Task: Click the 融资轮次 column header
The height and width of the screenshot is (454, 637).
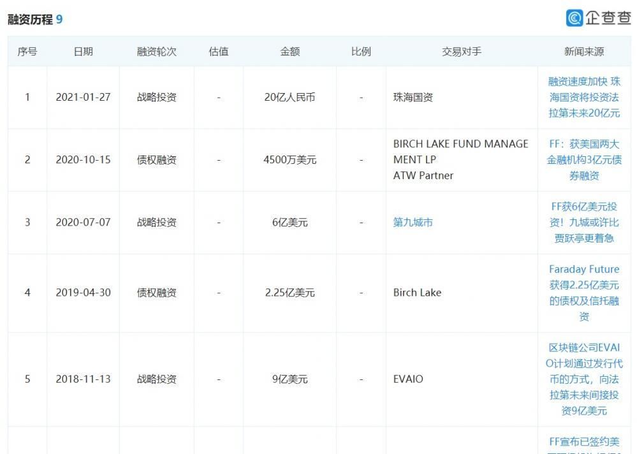Action: tap(157, 52)
